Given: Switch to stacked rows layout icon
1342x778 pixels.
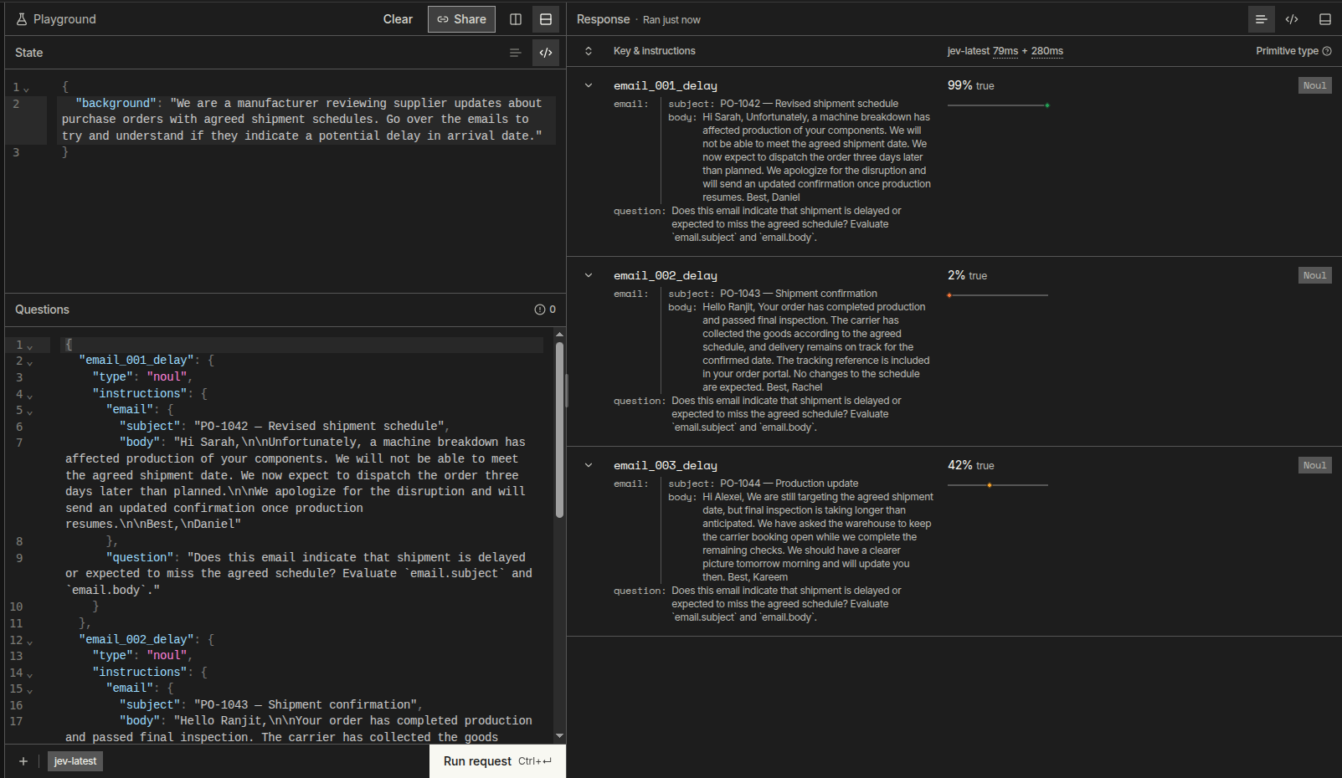Looking at the screenshot, I should (x=546, y=19).
